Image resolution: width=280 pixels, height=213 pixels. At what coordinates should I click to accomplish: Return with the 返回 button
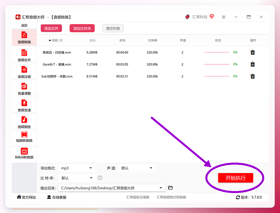tap(24, 25)
